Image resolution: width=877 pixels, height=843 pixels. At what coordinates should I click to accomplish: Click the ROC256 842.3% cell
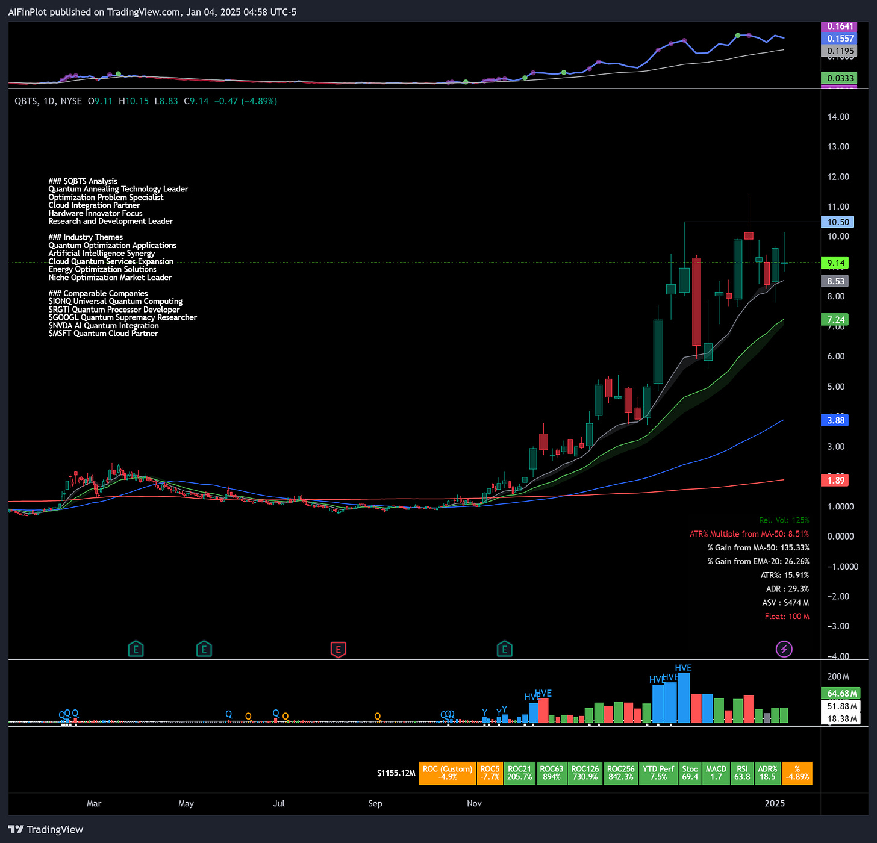620,773
